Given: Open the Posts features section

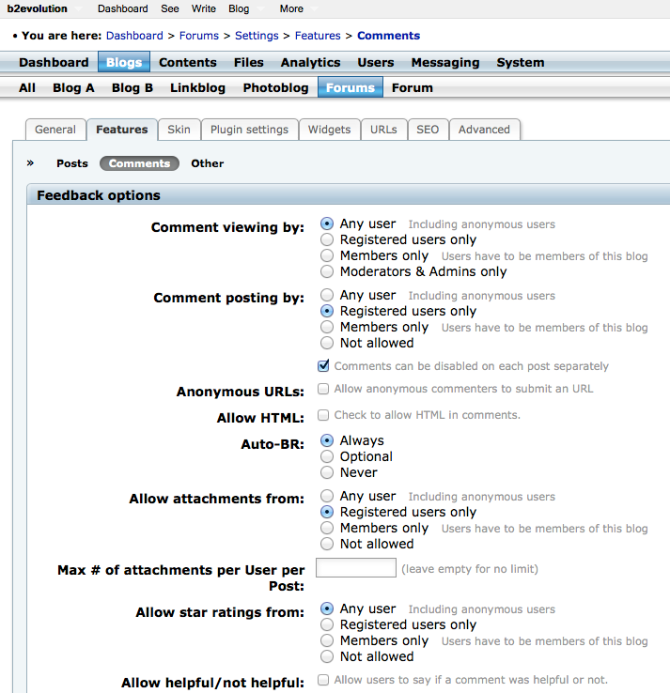Looking at the screenshot, I should [x=72, y=163].
